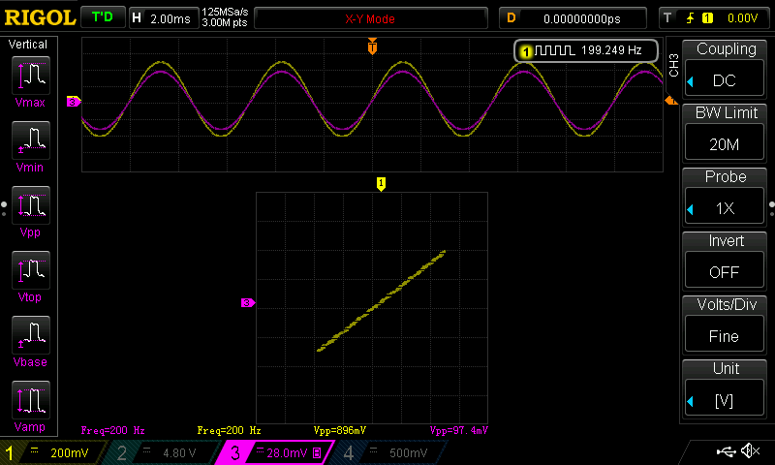
Task: Click the 3.00M pts memory depth text
Action: coord(225,22)
